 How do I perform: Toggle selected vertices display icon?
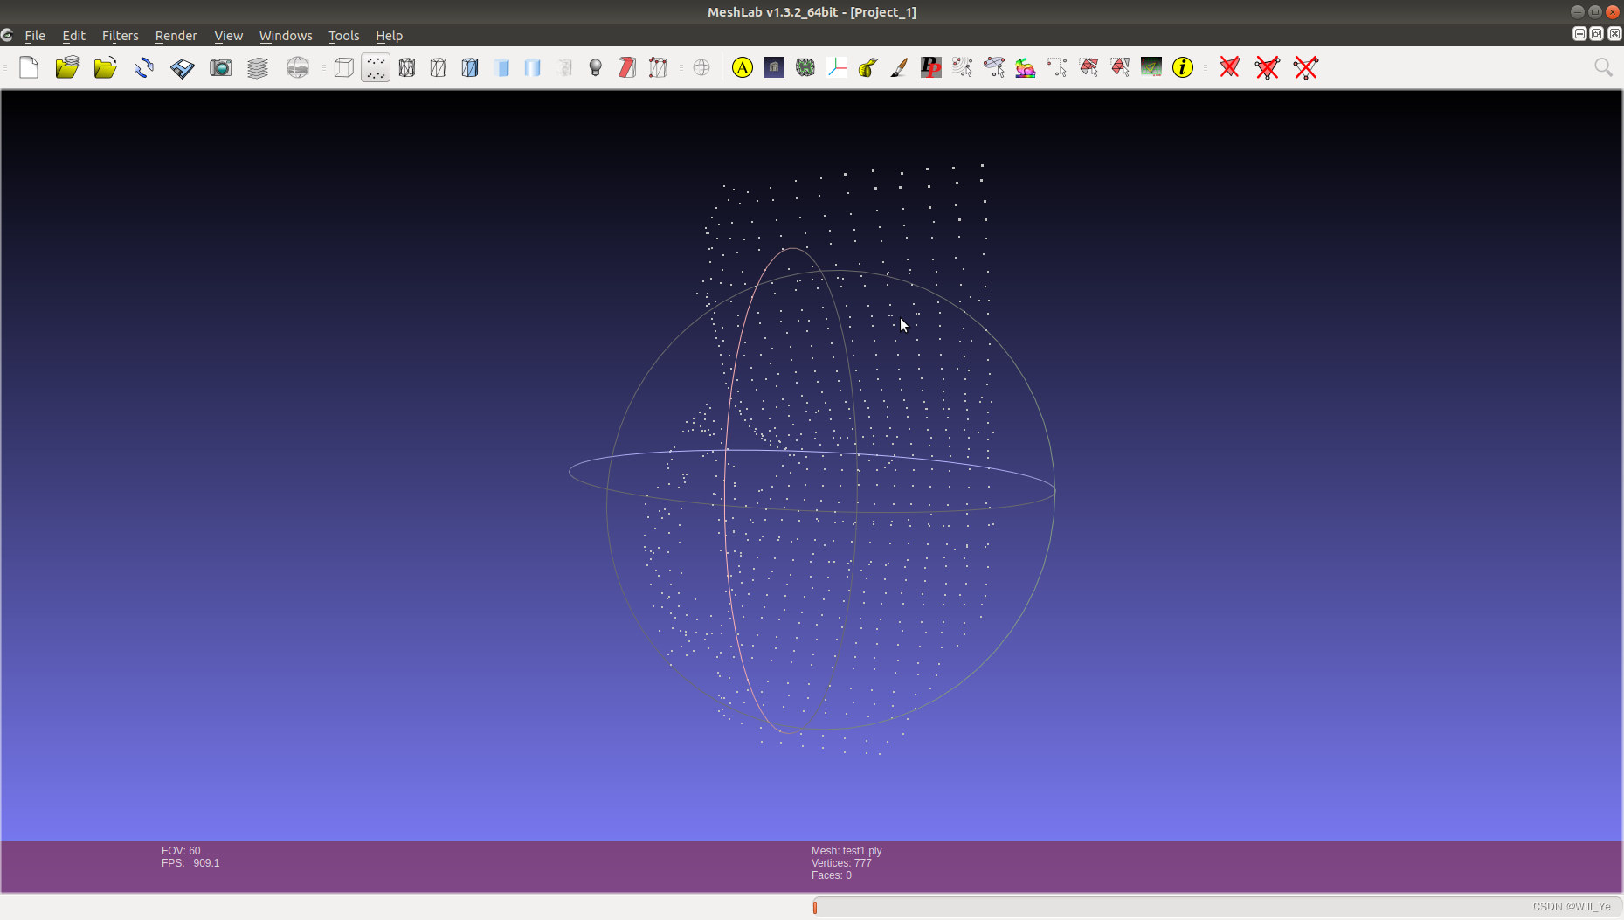coord(659,67)
